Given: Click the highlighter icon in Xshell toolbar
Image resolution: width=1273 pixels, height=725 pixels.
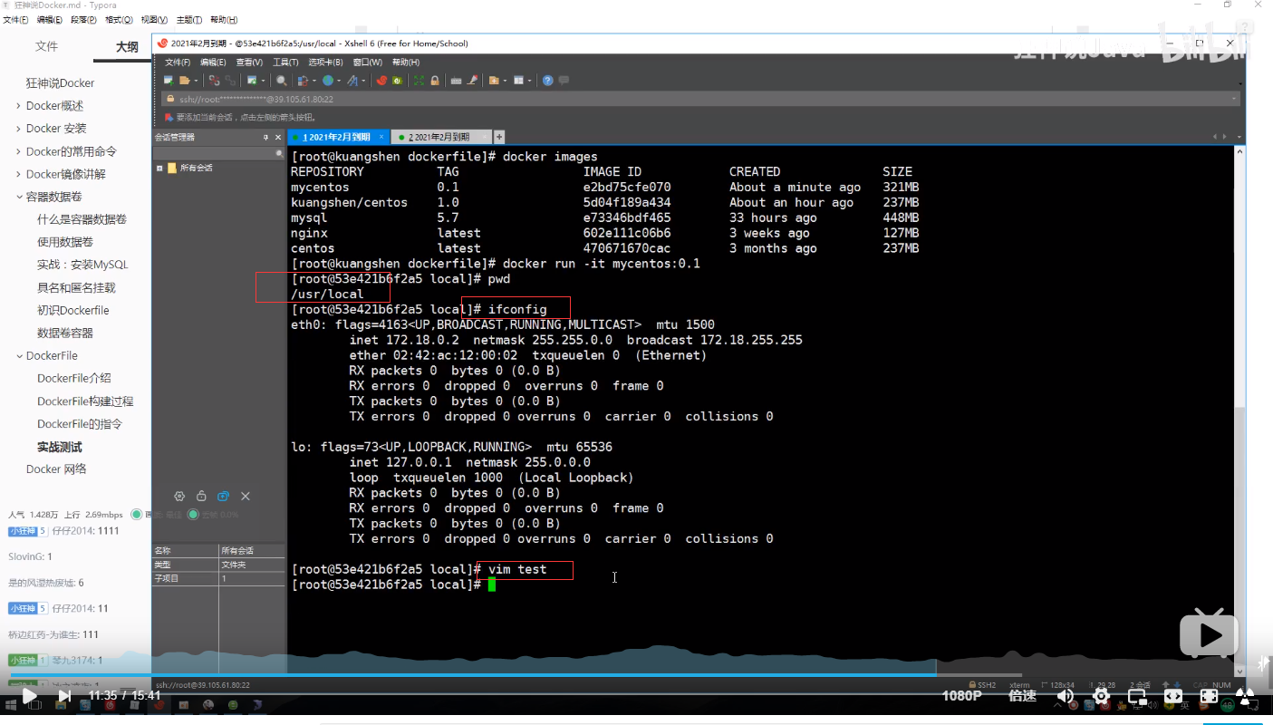Looking at the screenshot, I should [471, 81].
